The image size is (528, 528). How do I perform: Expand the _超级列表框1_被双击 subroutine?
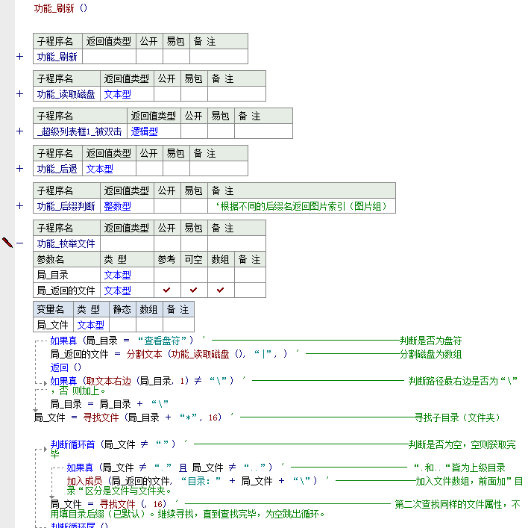point(20,131)
